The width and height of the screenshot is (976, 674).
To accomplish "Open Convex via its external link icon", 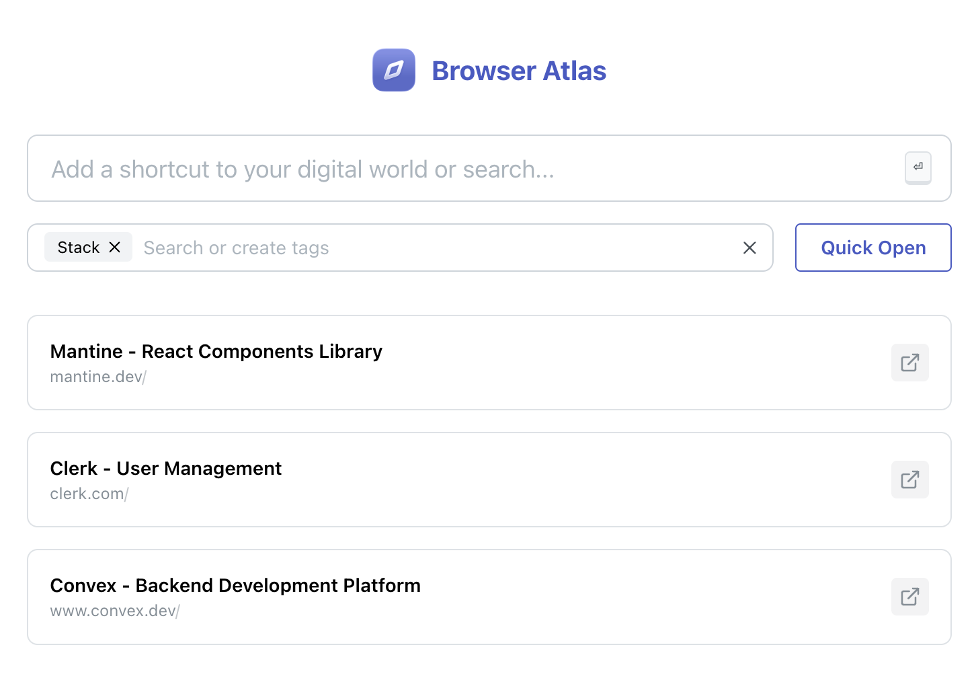I will click(x=909, y=597).
